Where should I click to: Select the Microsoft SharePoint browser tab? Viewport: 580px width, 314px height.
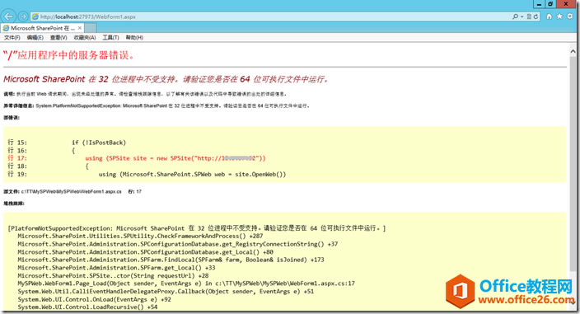pyautogui.click(x=43, y=28)
